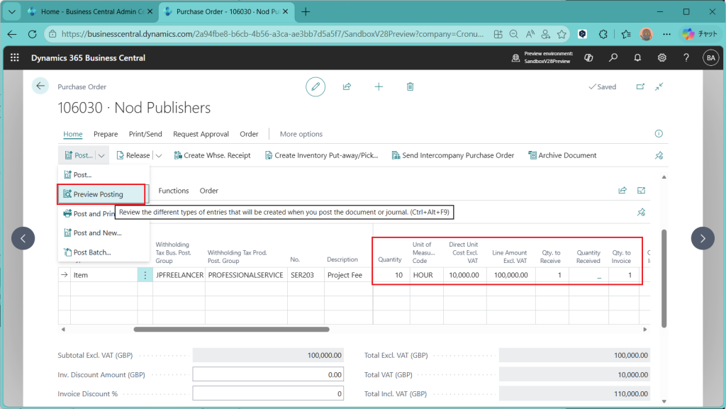Expand the Release dropdown arrow
The image size is (726, 409).
click(158, 155)
